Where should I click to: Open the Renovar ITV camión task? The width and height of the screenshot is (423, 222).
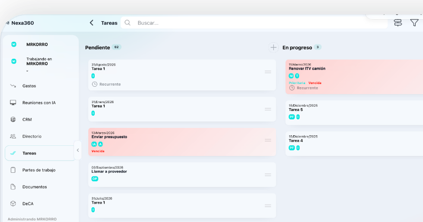coord(354,77)
